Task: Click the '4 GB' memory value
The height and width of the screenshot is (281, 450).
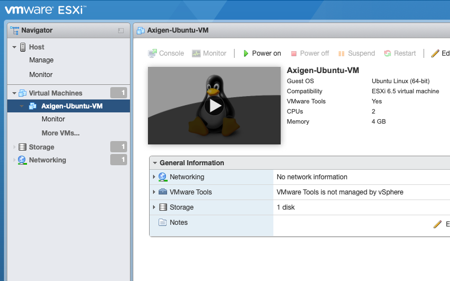Action: click(379, 121)
